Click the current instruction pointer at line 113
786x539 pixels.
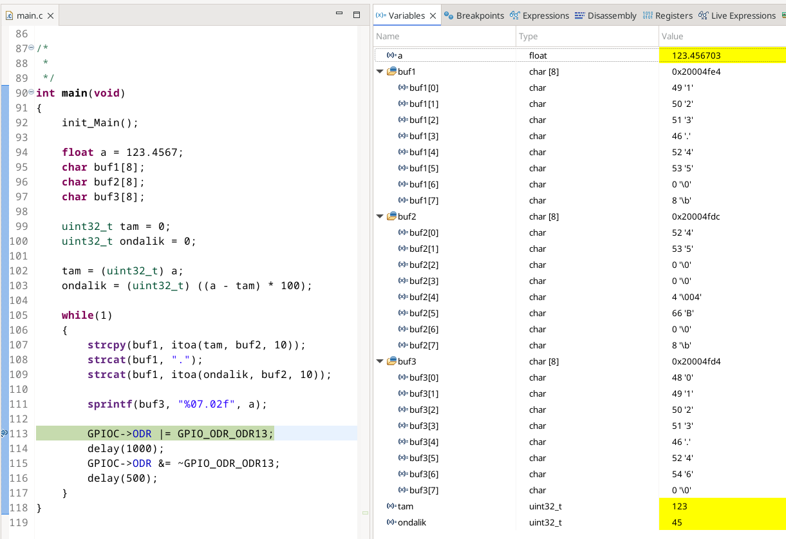[x=4, y=433]
